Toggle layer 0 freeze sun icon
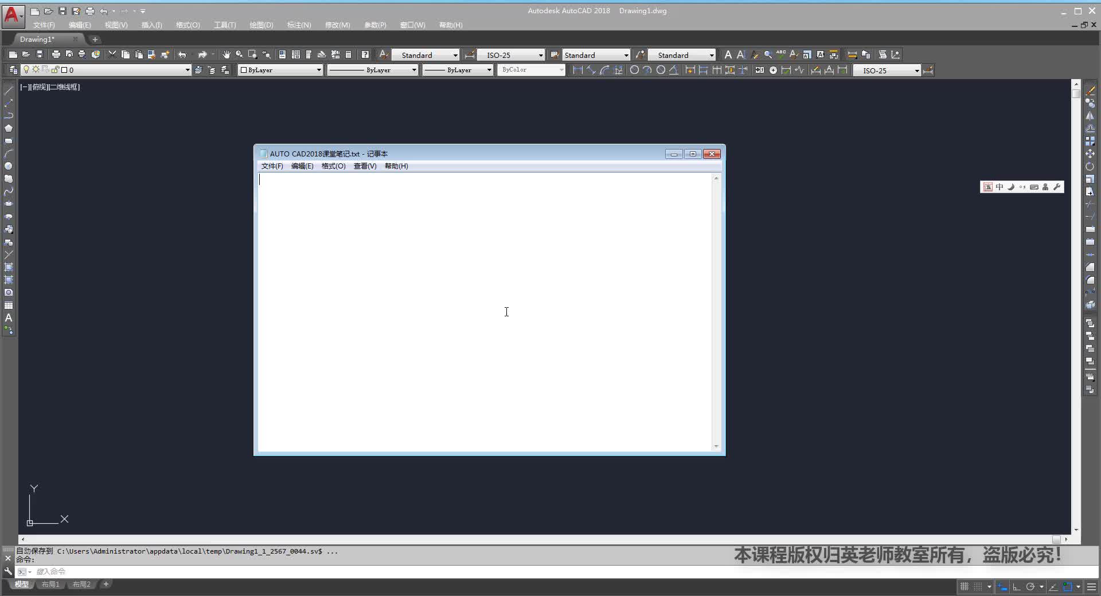 (36, 70)
